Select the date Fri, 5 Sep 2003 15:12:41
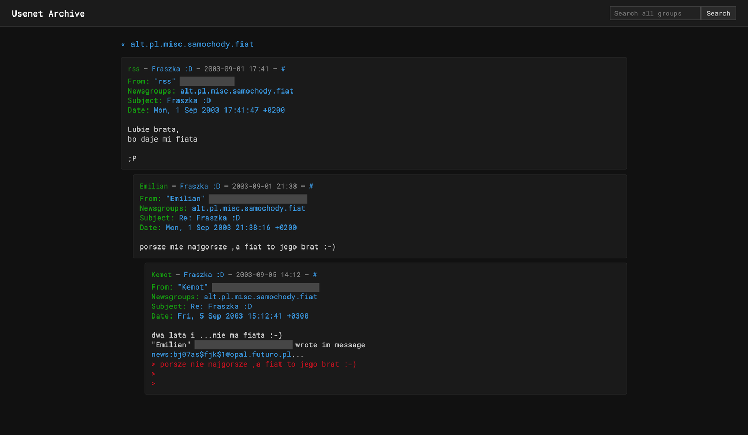 243,316
